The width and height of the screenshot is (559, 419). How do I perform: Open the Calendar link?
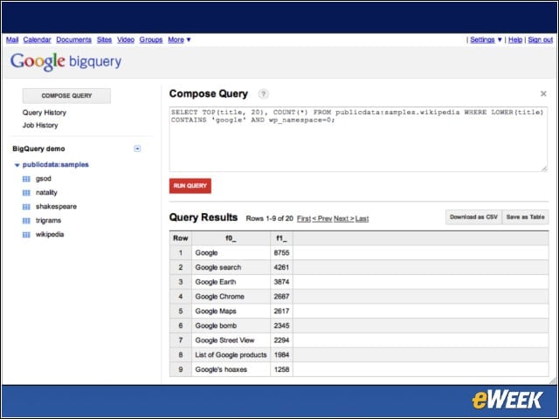pos(37,39)
